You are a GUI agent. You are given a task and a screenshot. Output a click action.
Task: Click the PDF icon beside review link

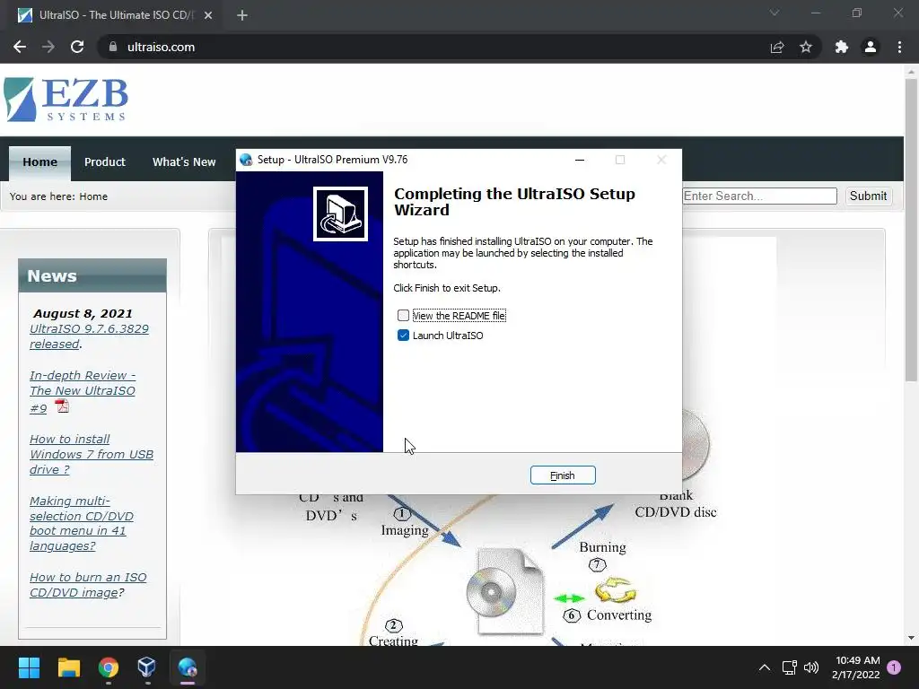[x=62, y=406]
